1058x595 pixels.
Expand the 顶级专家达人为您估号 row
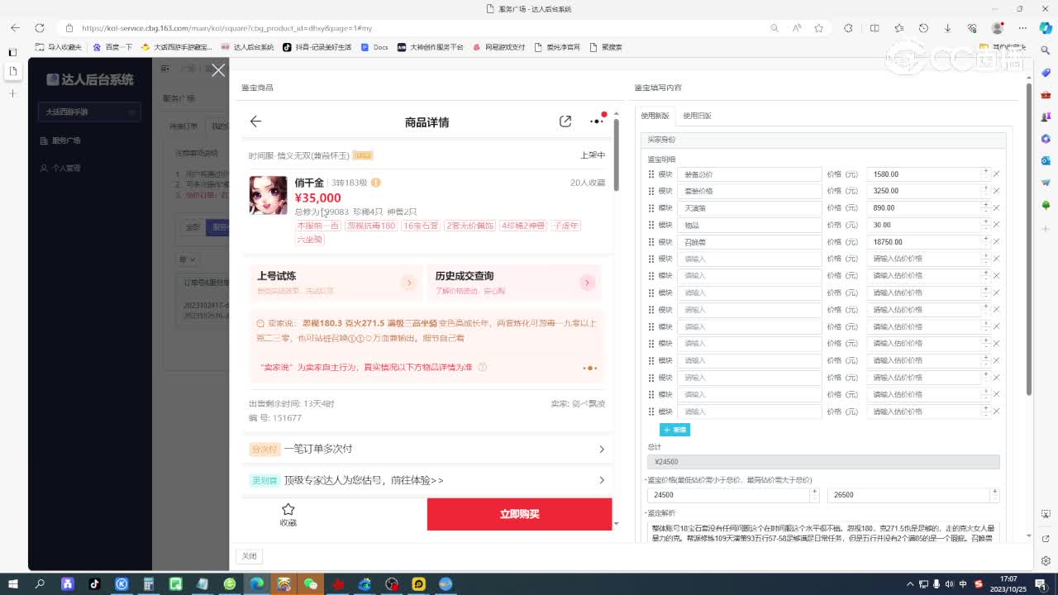tap(427, 480)
